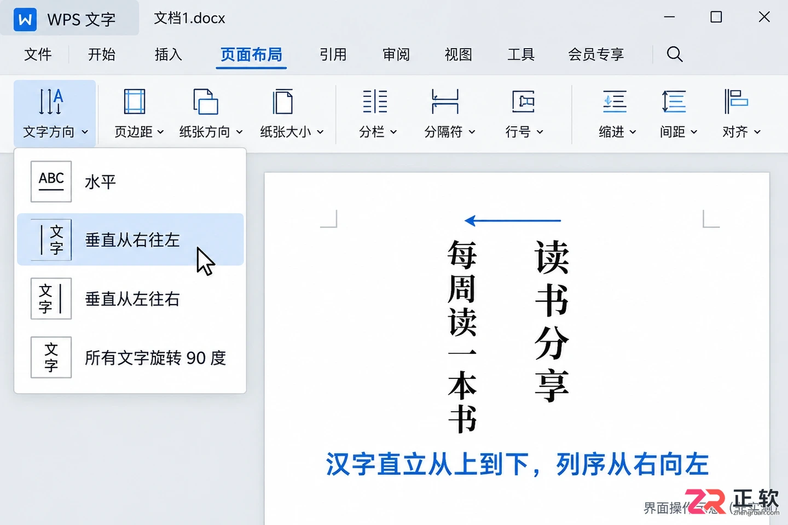Open the 文件 menu
The width and height of the screenshot is (788, 525).
[38, 54]
